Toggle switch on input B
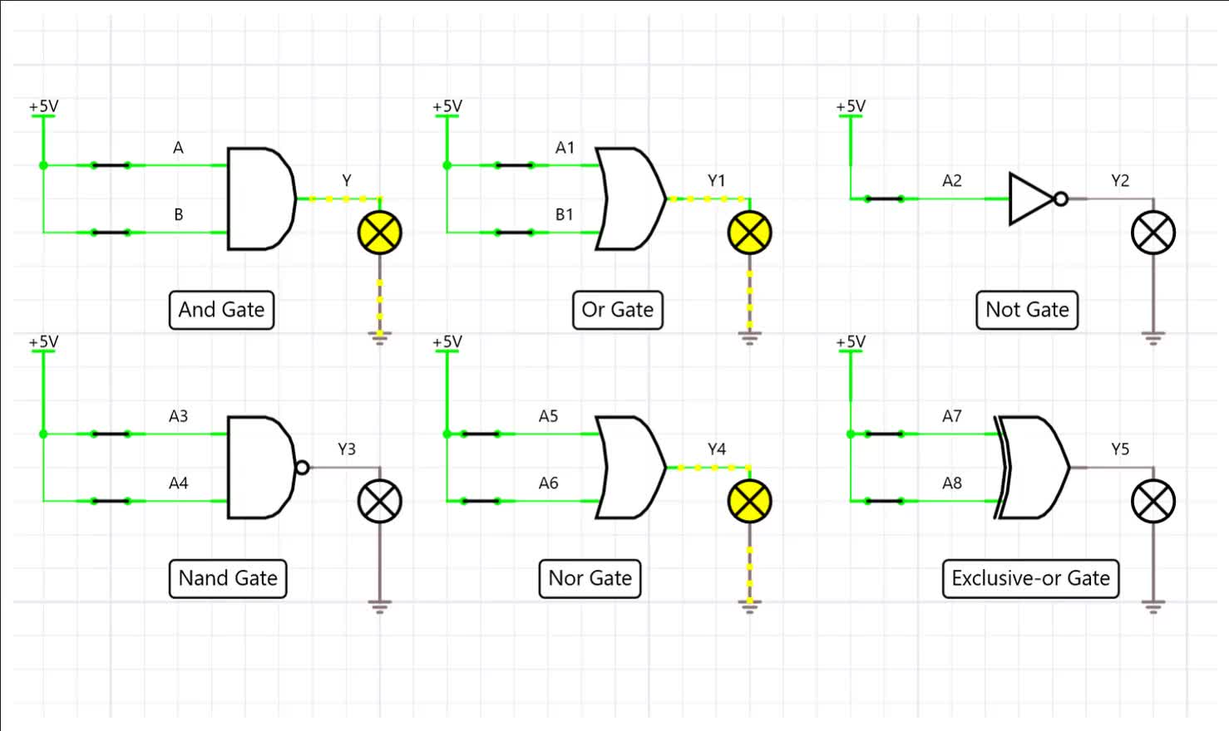The width and height of the screenshot is (1229, 731). pos(111,233)
